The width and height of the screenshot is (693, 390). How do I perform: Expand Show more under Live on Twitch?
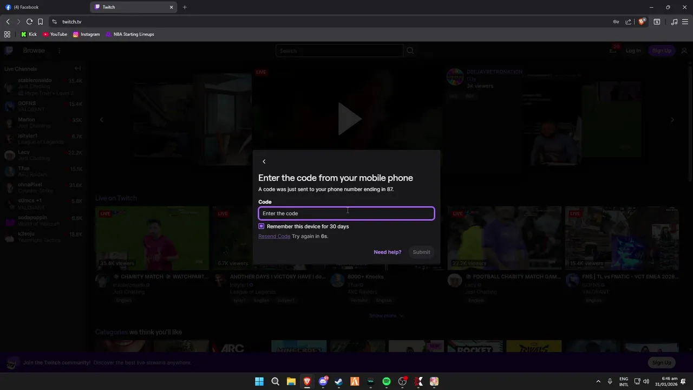coord(386,315)
